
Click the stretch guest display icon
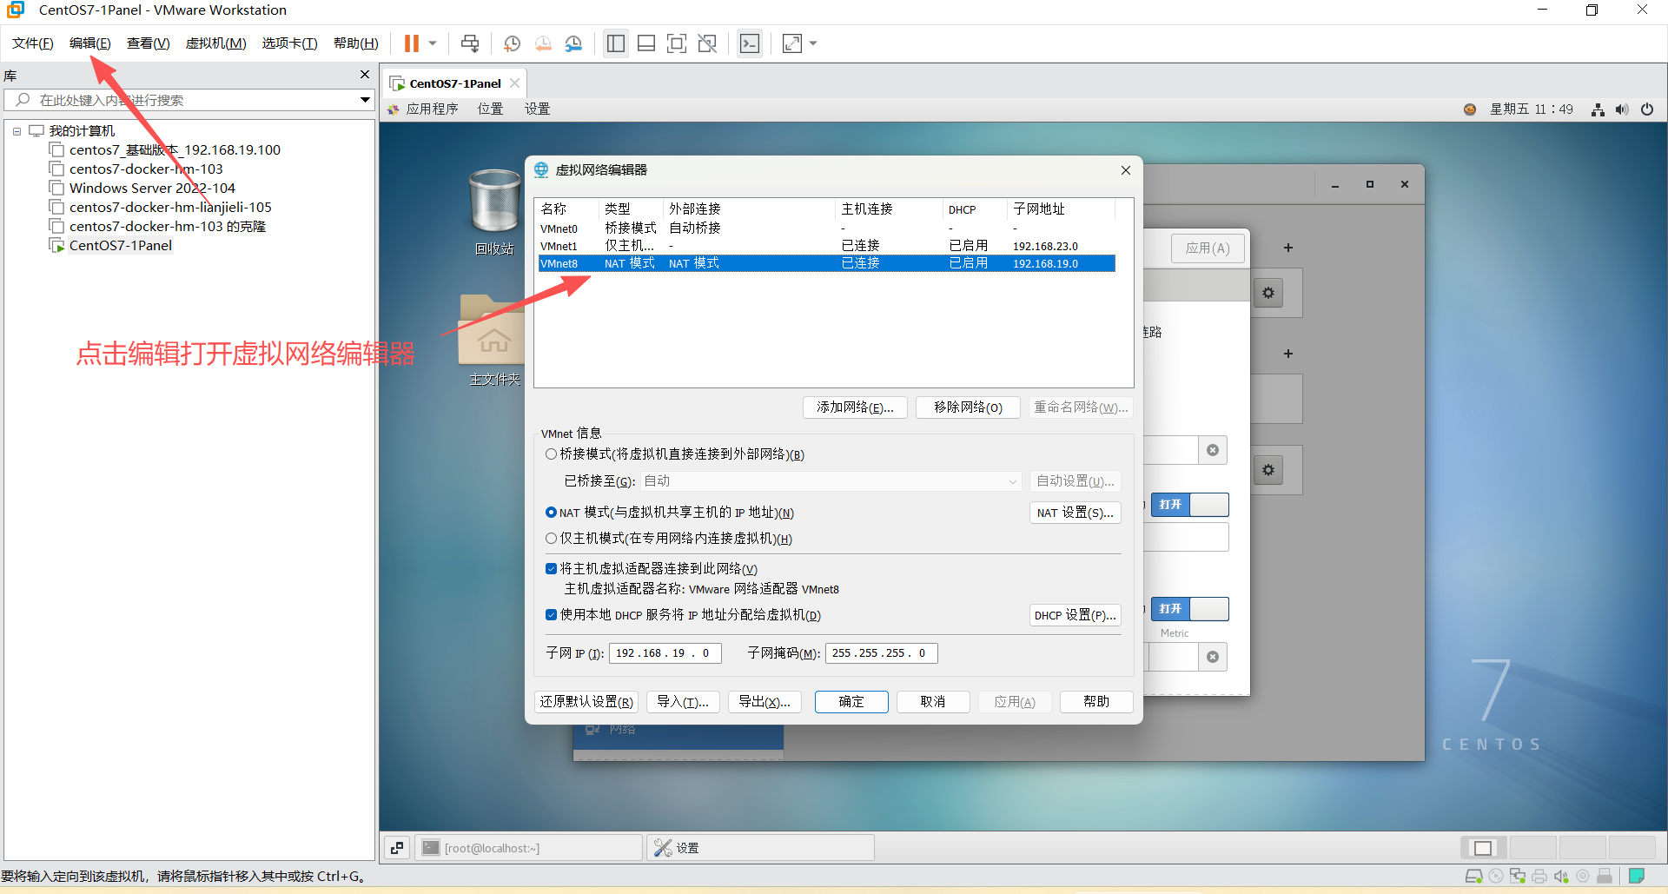792,43
